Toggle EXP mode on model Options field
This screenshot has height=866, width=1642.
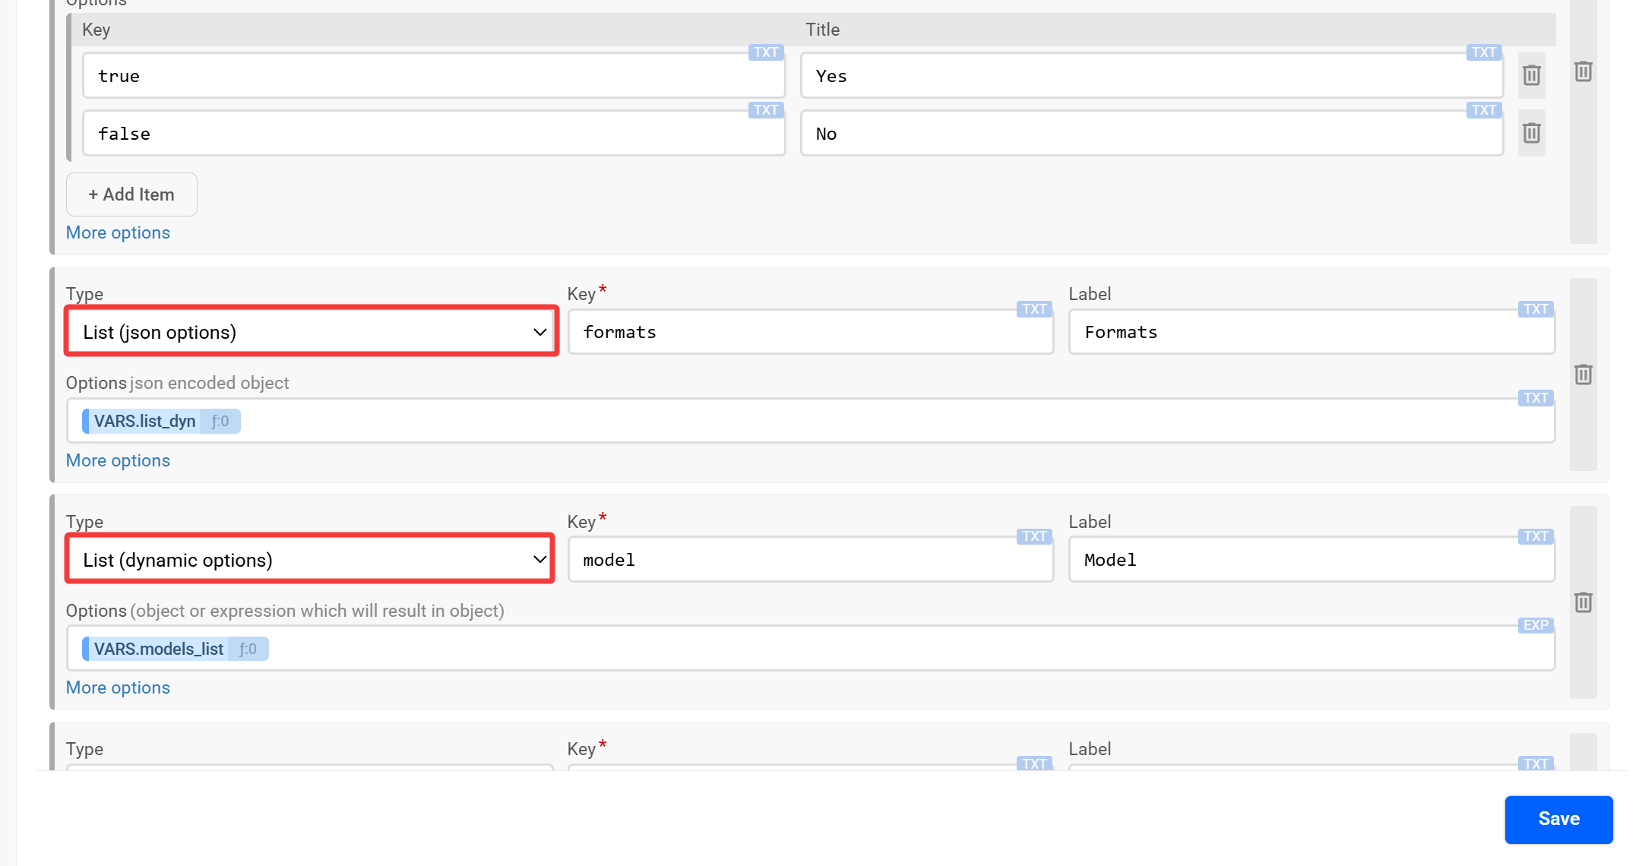[1535, 625]
